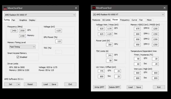This screenshot has width=171, height=99.
Task: Click the plus button beside Set
Action: point(19,84)
